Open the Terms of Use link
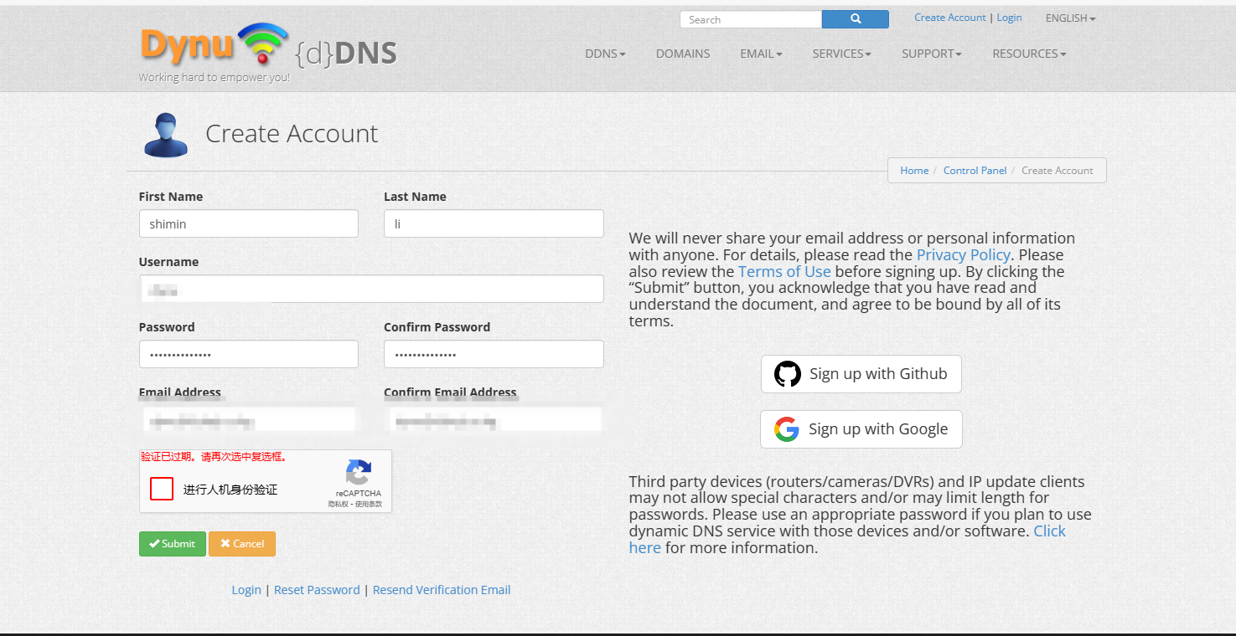This screenshot has width=1236, height=636. pyautogui.click(x=784, y=272)
